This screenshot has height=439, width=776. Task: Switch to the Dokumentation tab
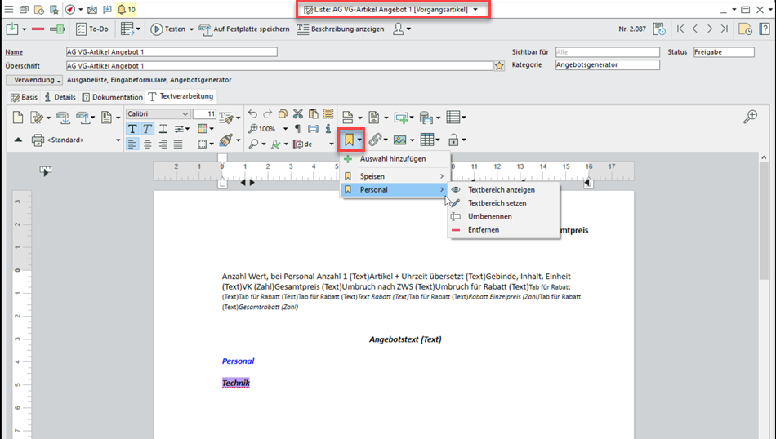(x=112, y=97)
